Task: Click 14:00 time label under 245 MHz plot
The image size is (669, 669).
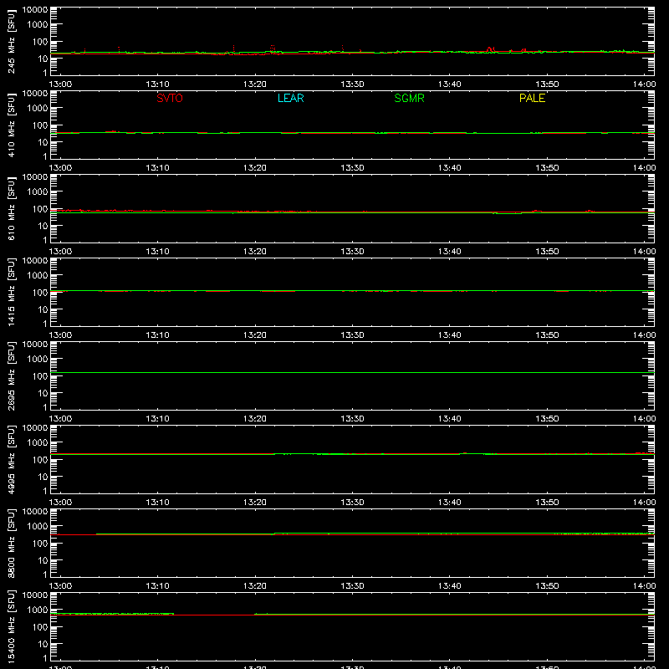Action: click(x=644, y=84)
